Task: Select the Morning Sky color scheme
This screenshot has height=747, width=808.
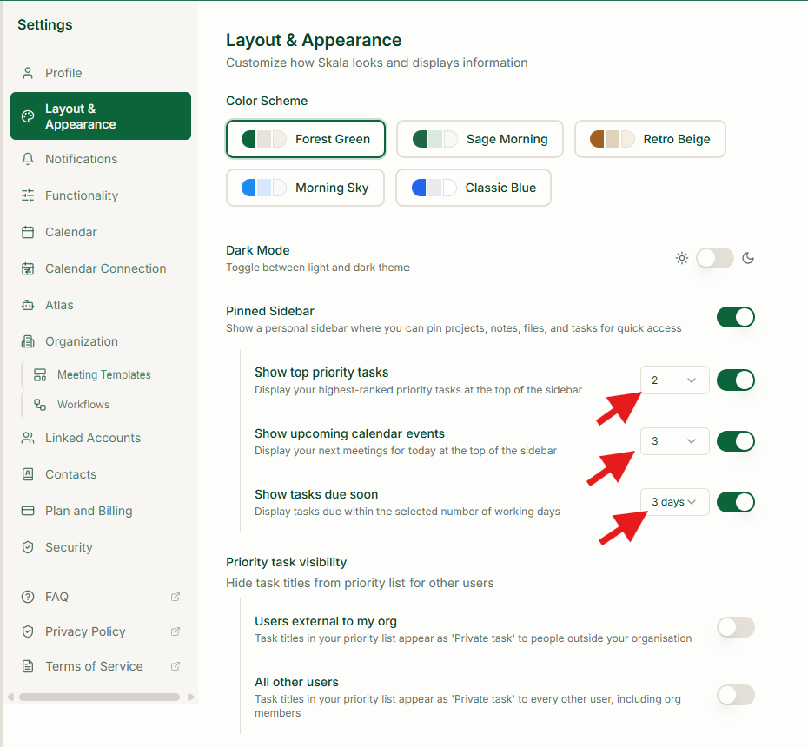Action: 305,188
